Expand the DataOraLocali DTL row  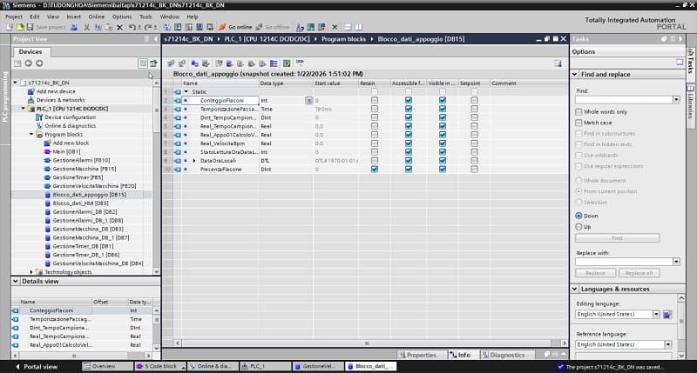pos(194,161)
